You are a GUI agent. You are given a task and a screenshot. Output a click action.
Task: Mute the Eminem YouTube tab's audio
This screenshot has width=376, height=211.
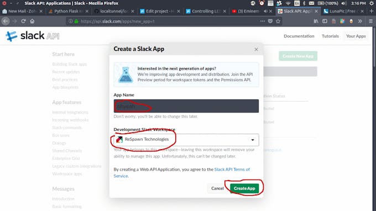265,11
